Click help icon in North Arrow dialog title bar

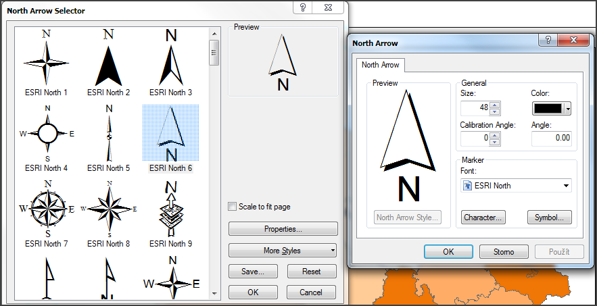pos(548,40)
